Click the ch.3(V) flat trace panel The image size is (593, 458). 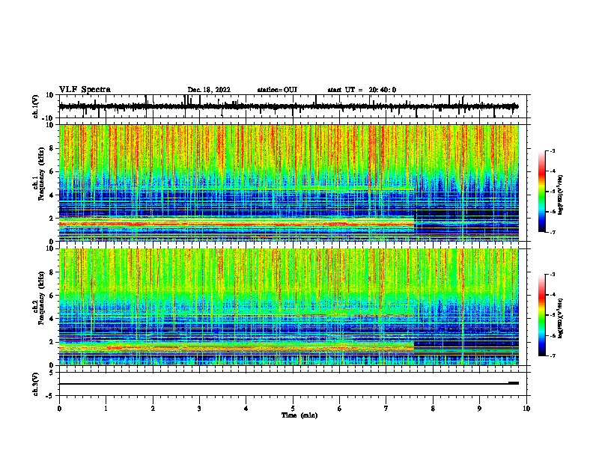(294, 384)
